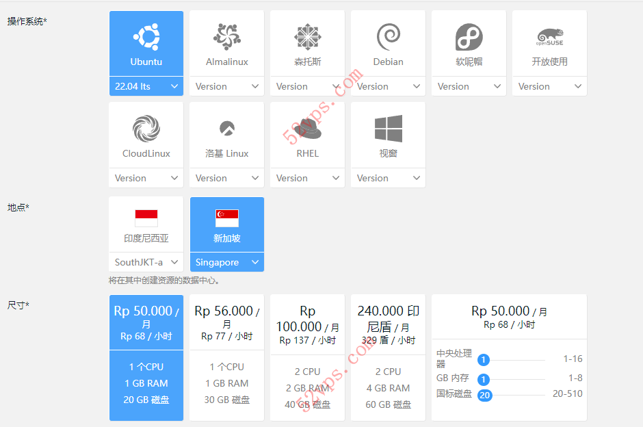
Task: Select the Rp 100.000 per month plan
Action: (308, 358)
